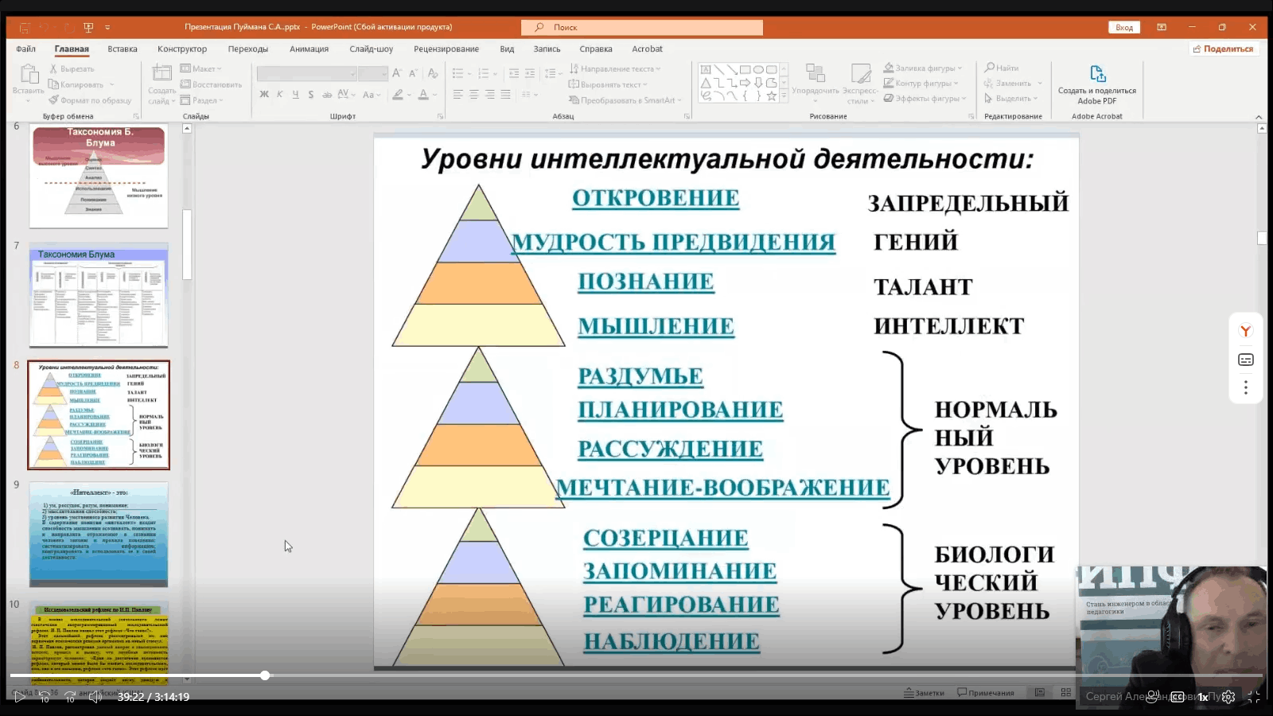This screenshot has width=1273, height=716.
Task: Skip forward ten seconds in video
Action: (70, 697)
